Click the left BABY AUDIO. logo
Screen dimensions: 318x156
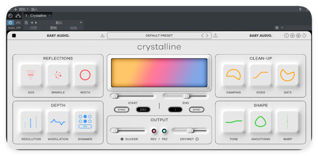[58, 36]
